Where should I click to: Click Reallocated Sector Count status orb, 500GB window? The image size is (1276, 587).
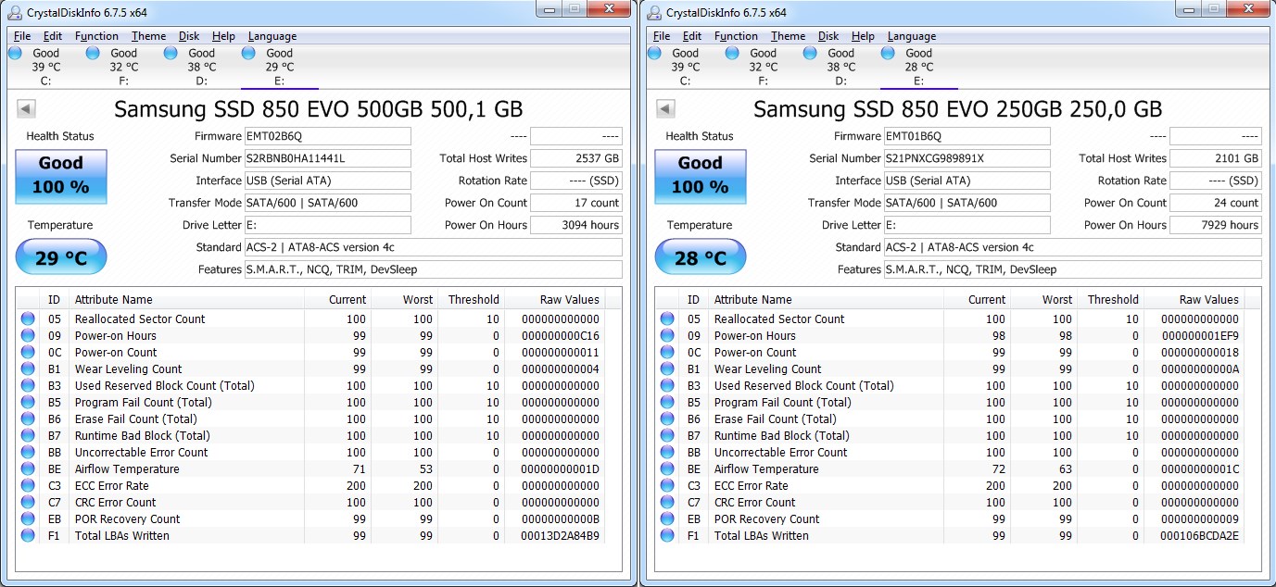pyautogui.click(x=28, y=319)
